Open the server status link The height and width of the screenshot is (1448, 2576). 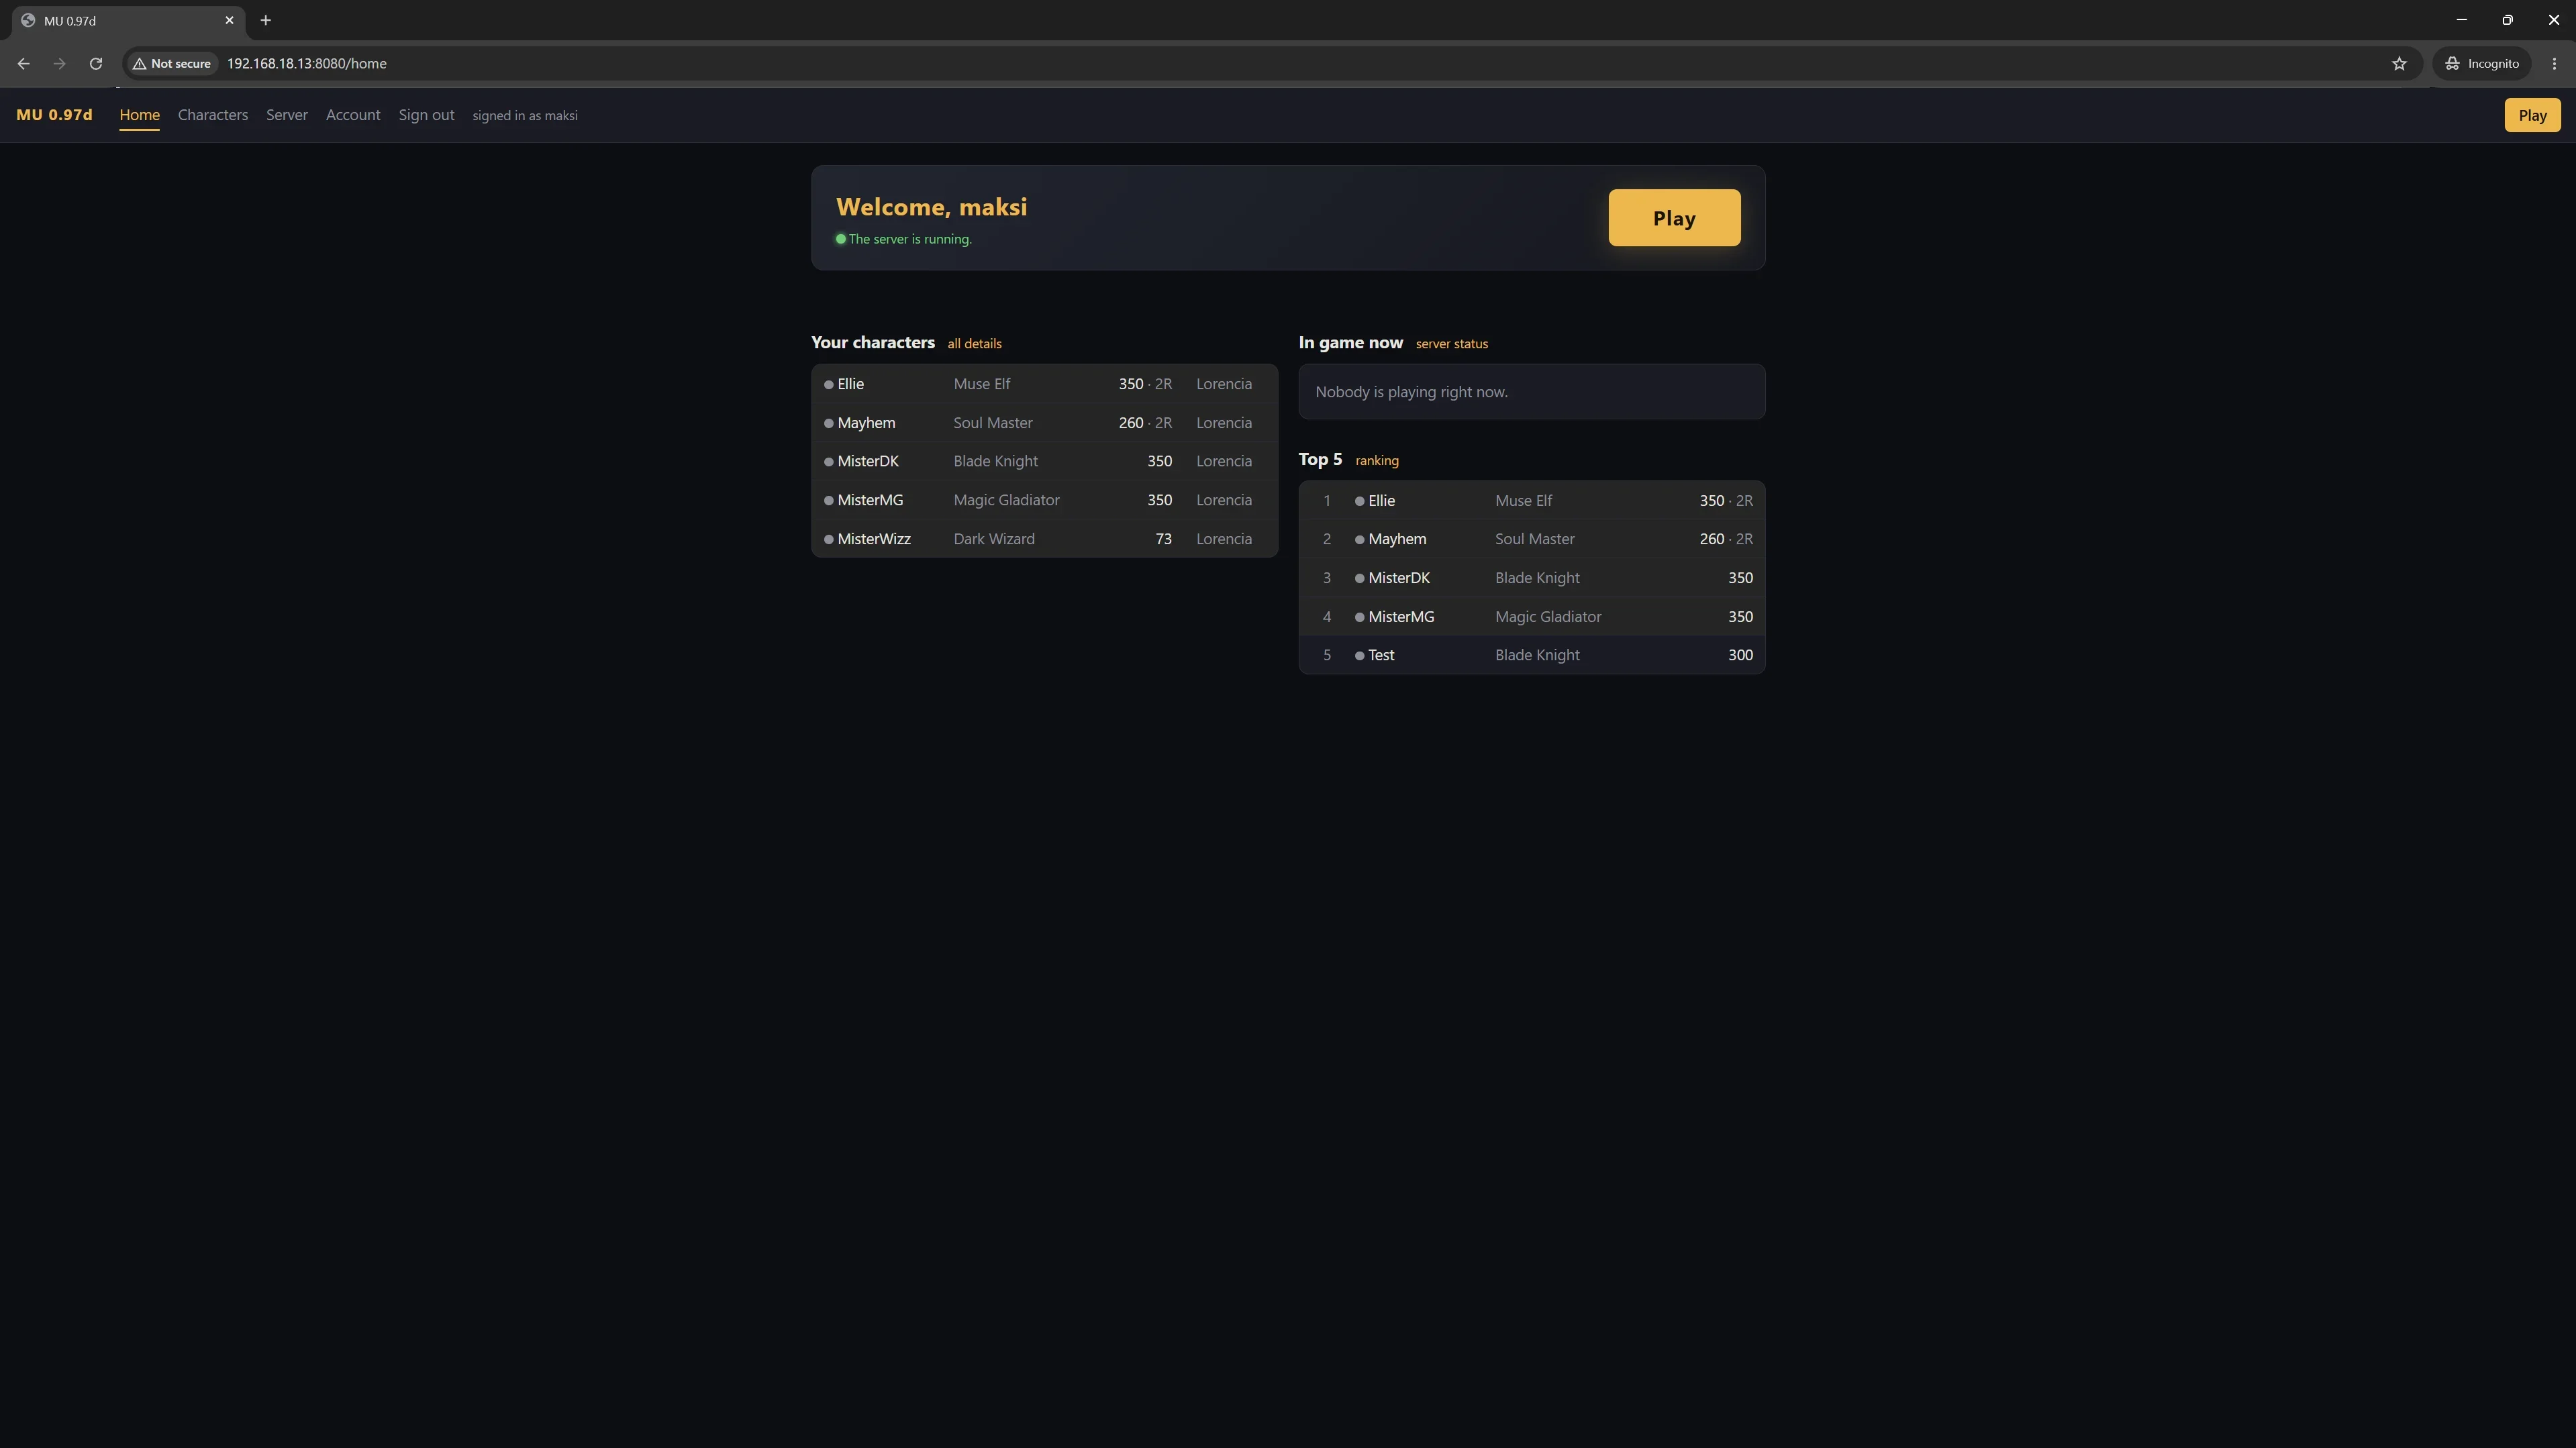(1451, 343)
